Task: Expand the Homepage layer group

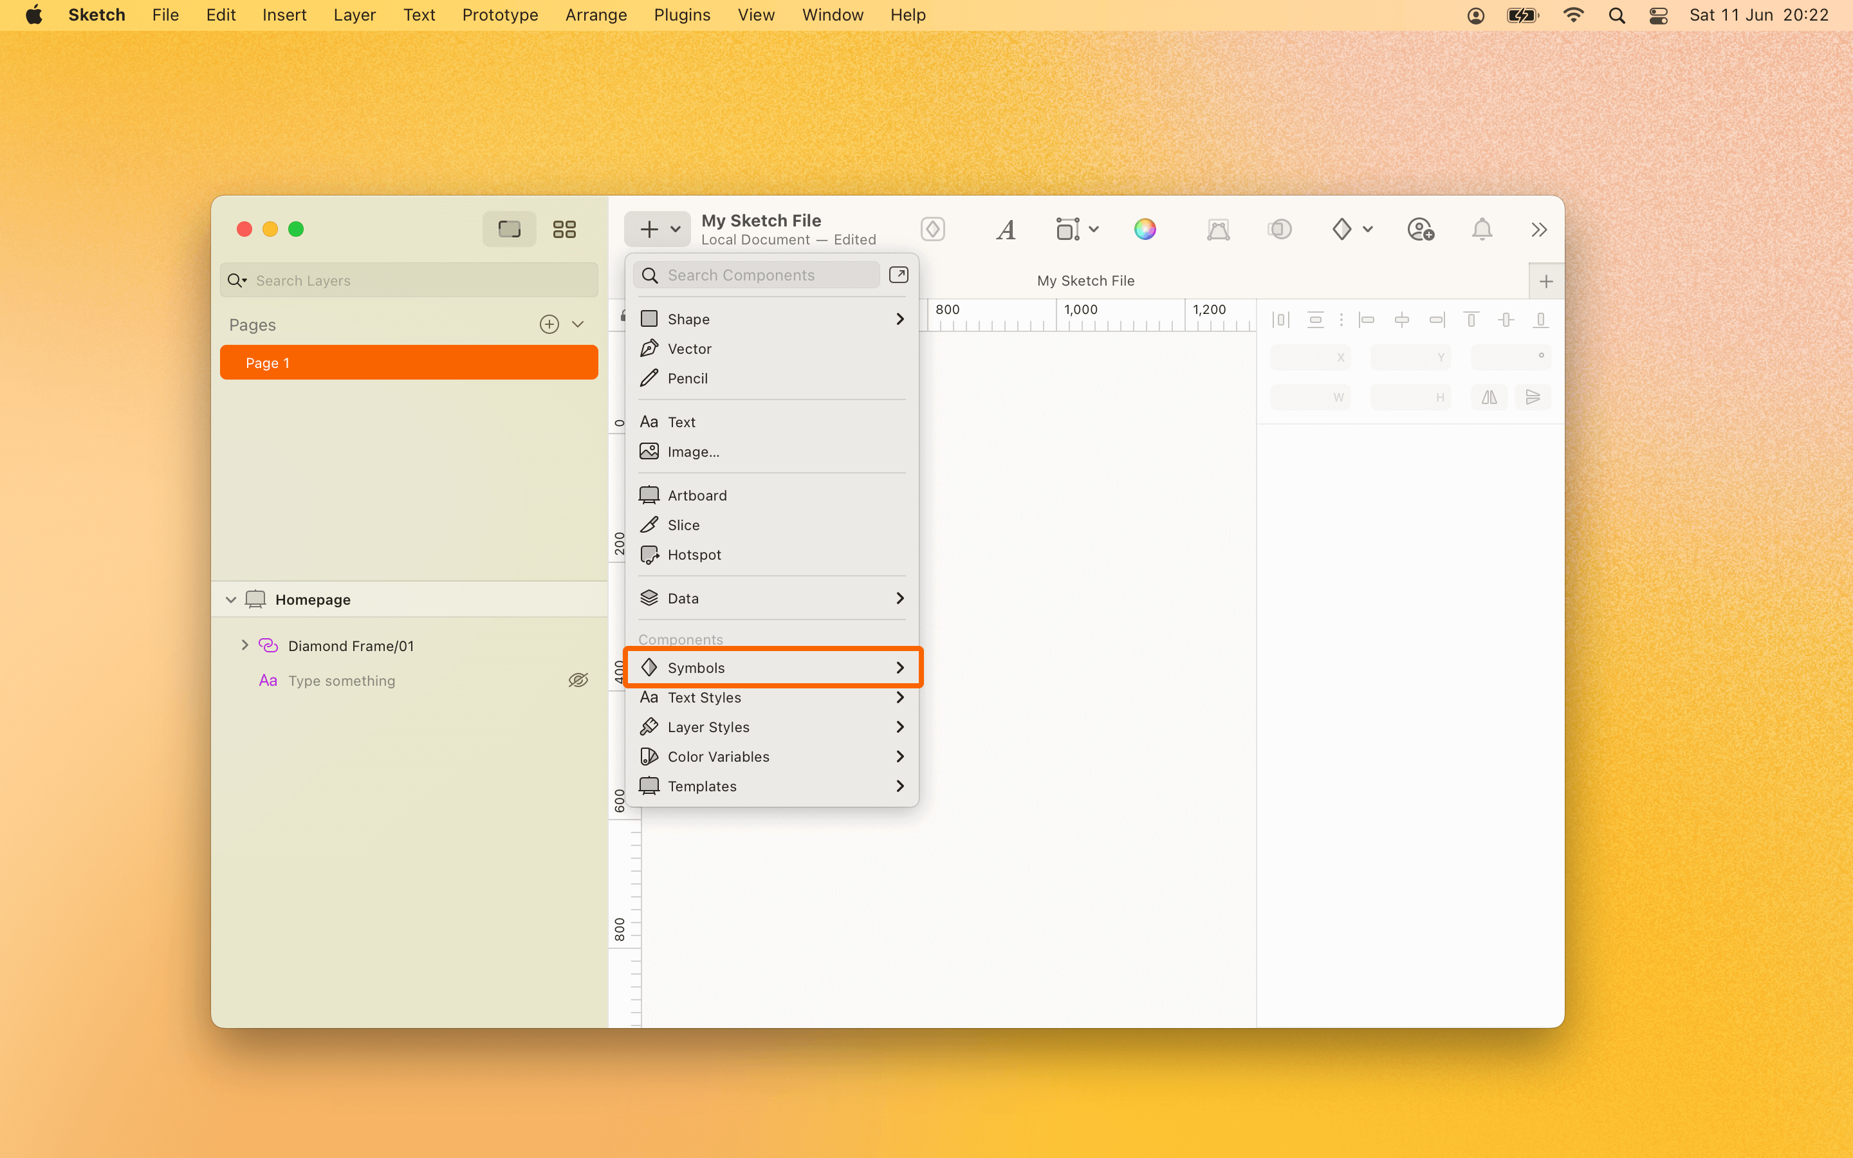Action: pyautogui.click(x=234, y=599)
